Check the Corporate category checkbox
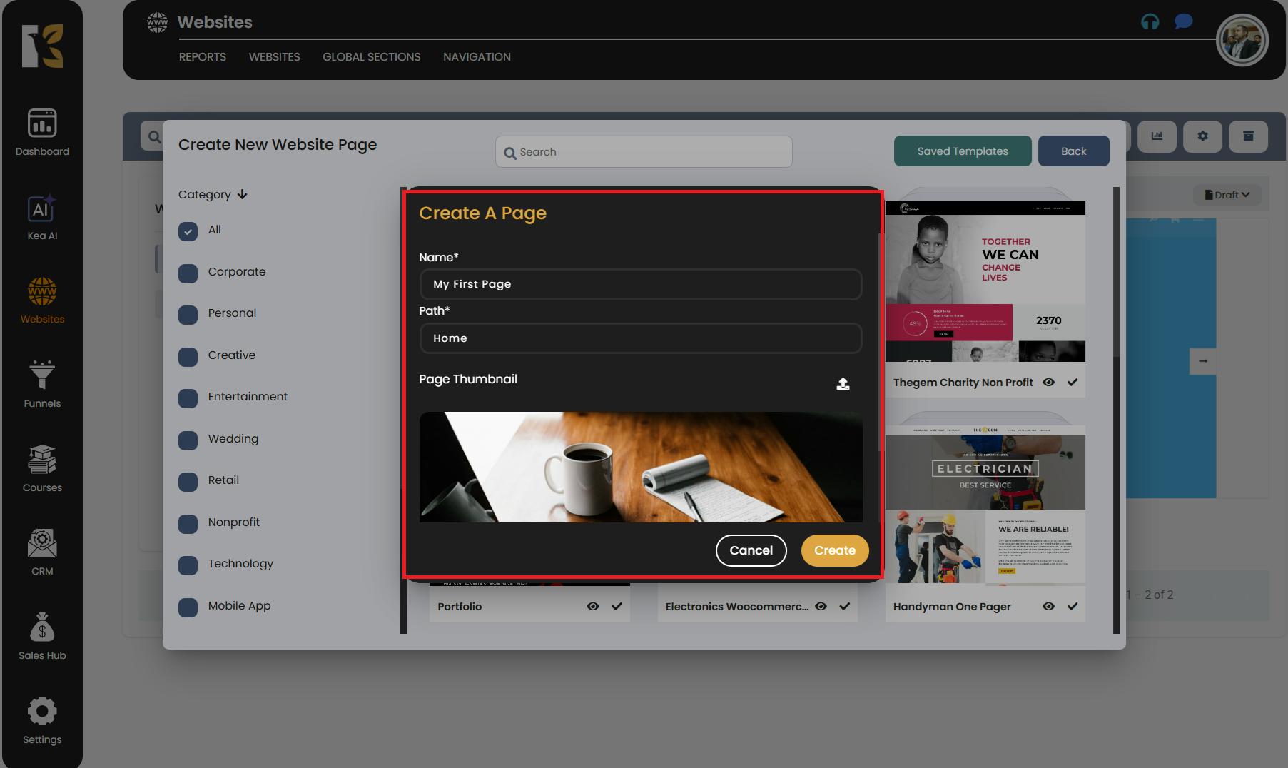 [188, 273]
